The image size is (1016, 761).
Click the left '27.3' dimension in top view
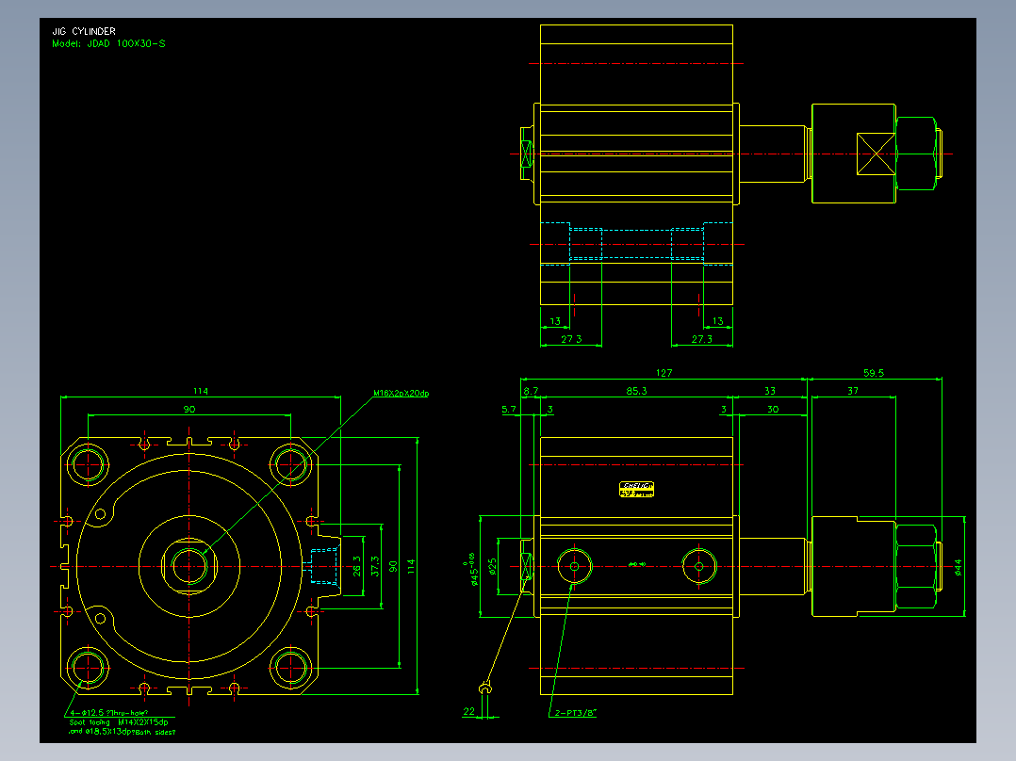click(571, 339)
